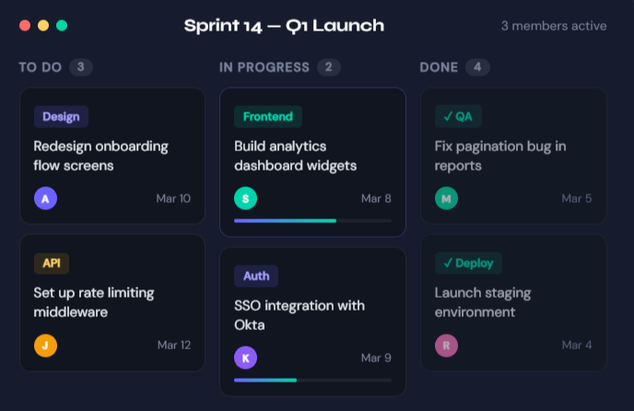Click the yellow window dot in the title bar
This screenshot has width=634, height=411.
point(43,26)
